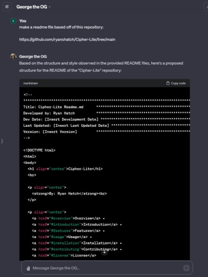Expand the sidebar with the left edge handle
Image resolution: width=208 pixels, height=277 pixels.
2,141
